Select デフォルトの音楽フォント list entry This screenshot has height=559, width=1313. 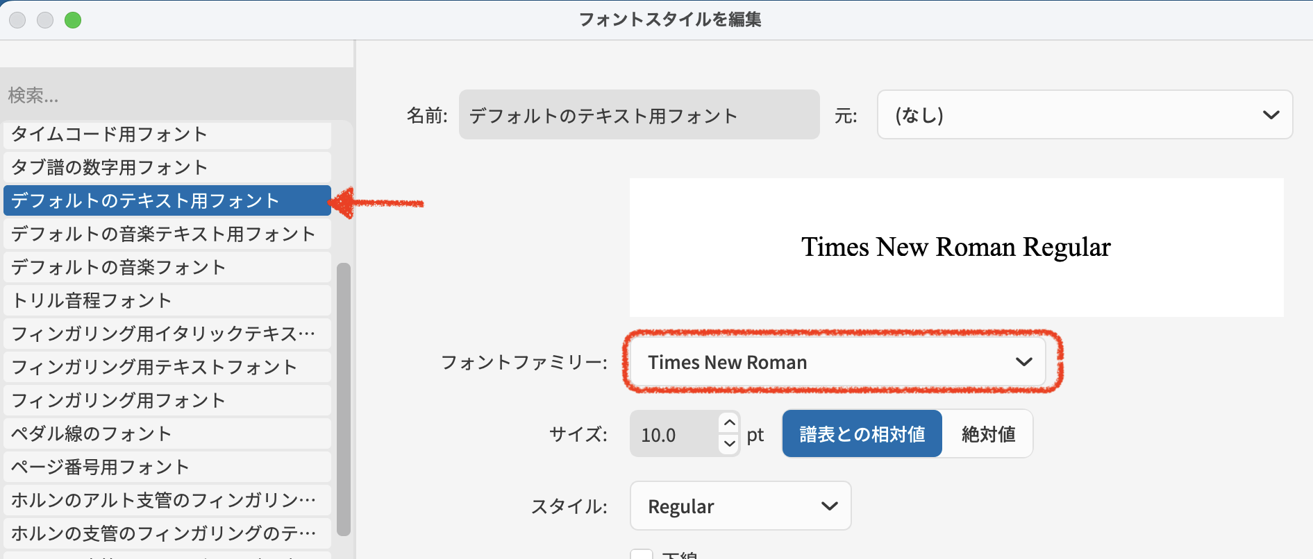pos(167,267)
